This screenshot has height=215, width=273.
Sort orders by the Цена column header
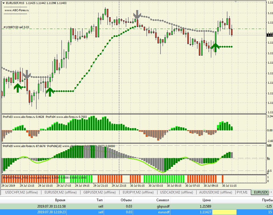tap(207, 200)
